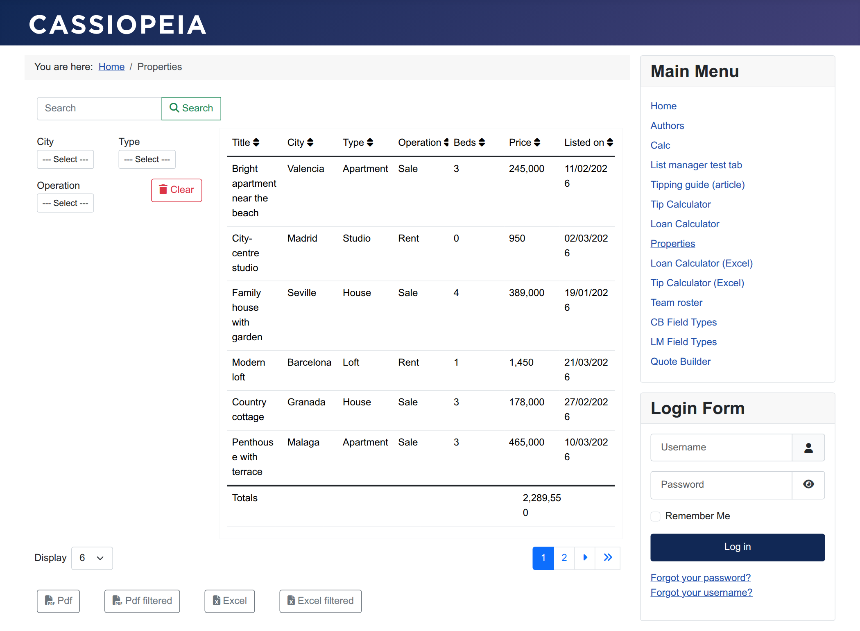Open Forgot your username link

click(x=702, y=593)
